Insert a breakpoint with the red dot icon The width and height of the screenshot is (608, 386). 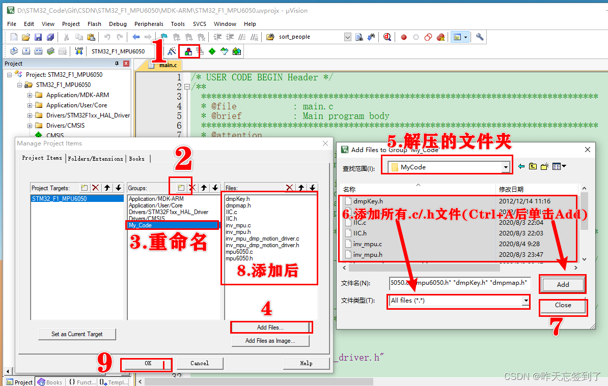point(404,37)
